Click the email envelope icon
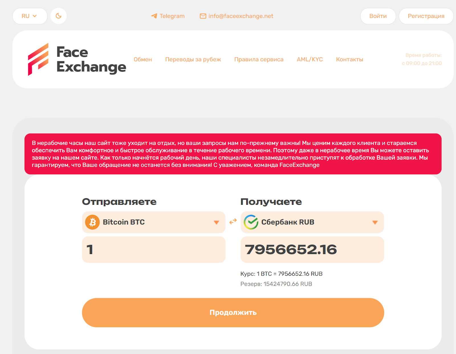This screenshot has height=354, width=456. 203,16
